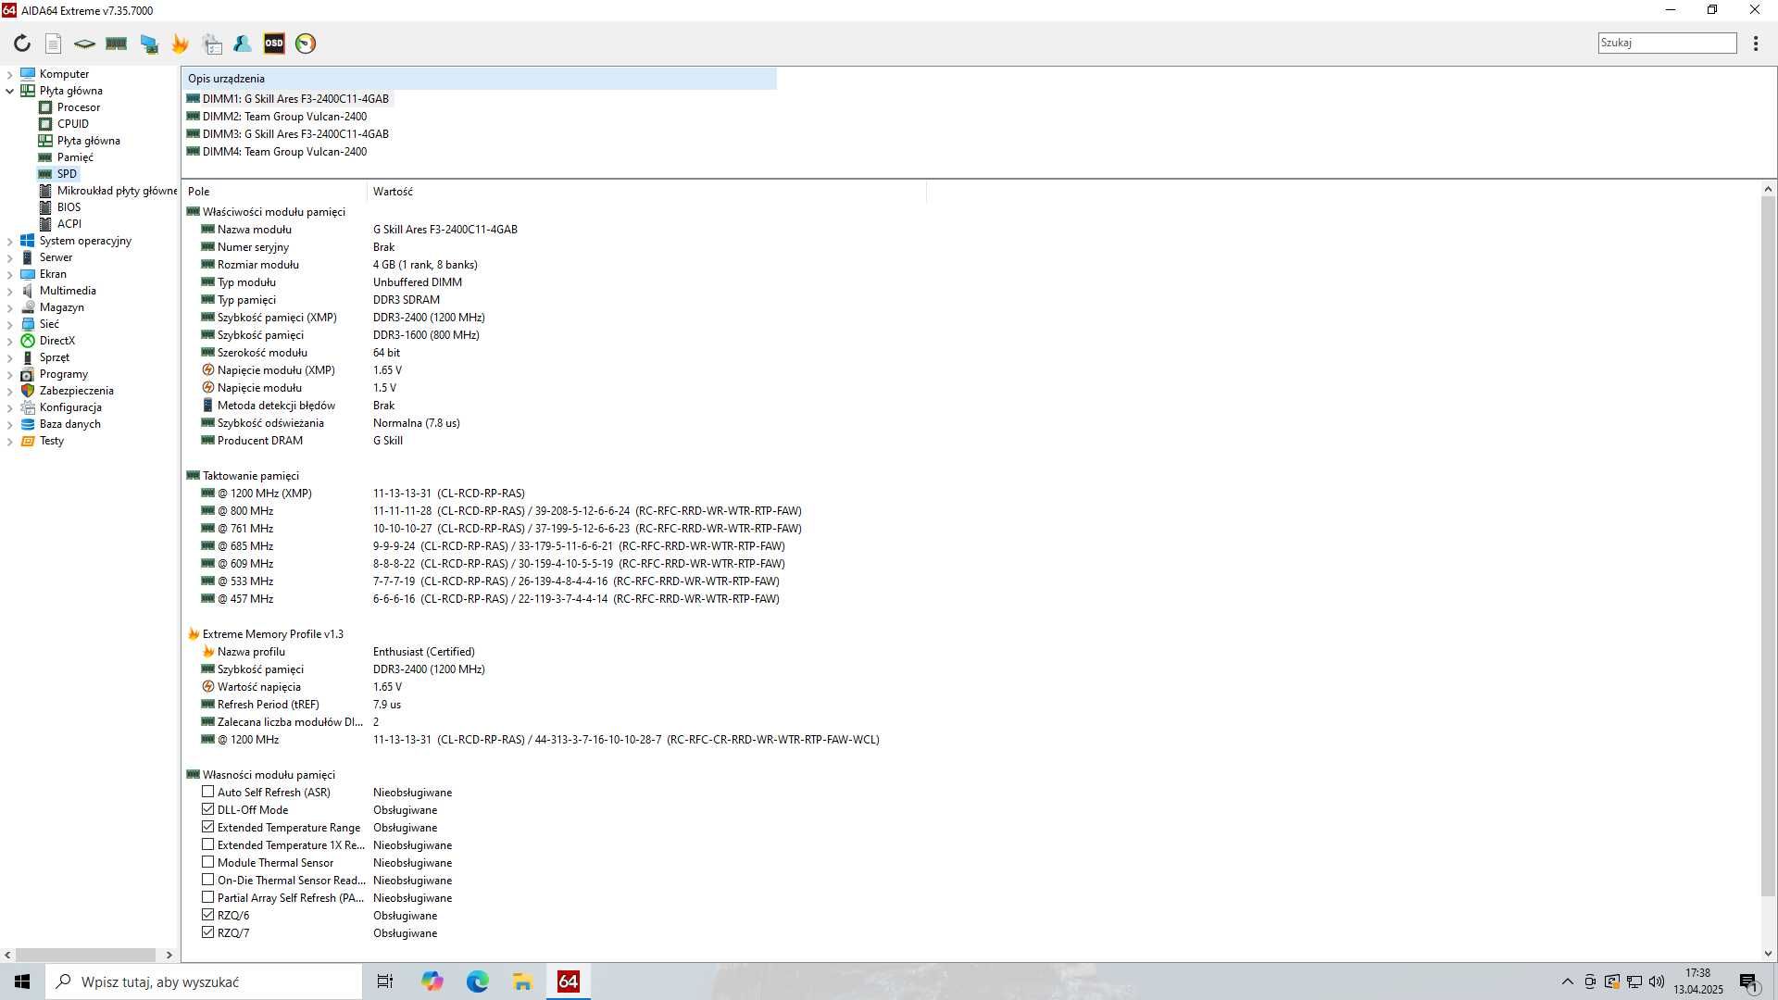The height and width of the screenshot is (1000, 1778).
Task: Open the Report document icon in toolbar
Action: [x=54, y=44]
